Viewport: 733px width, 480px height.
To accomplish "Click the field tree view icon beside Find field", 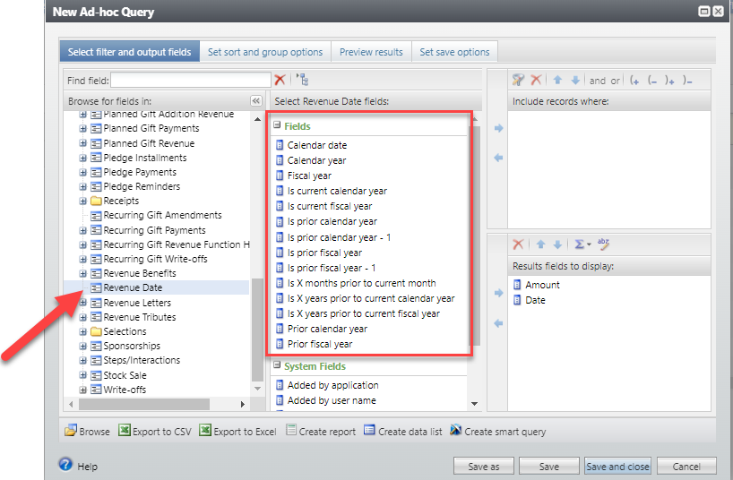I will coord(301,80).
